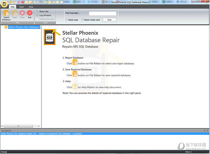Image resolution: width=210 pixels, height=154 pixels.
Task: Click the question mark icon in quick access toolbar
Action: [x=57, y=2]
